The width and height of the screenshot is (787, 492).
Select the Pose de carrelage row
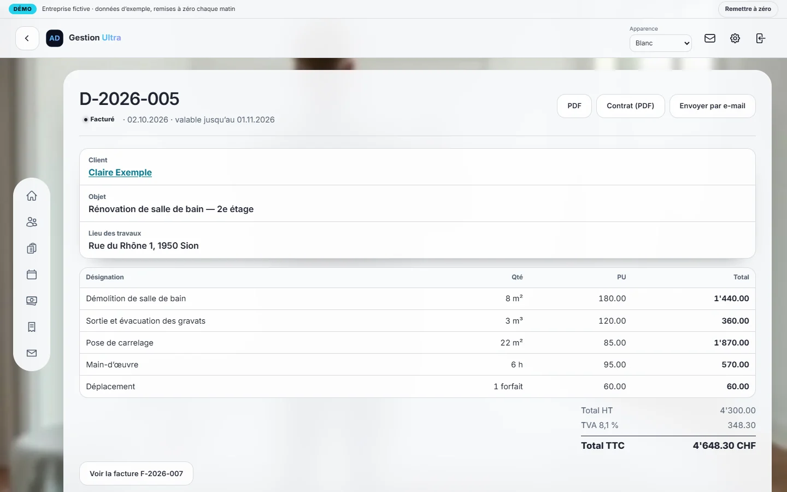(418, 343)
